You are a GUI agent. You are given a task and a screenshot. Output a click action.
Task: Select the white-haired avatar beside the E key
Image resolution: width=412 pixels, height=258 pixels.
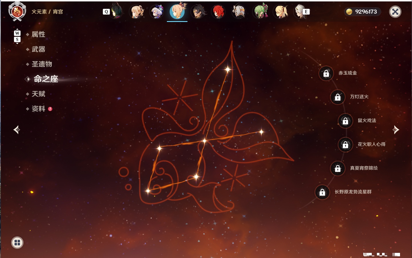pyautogui.click(x=299, y=12)
